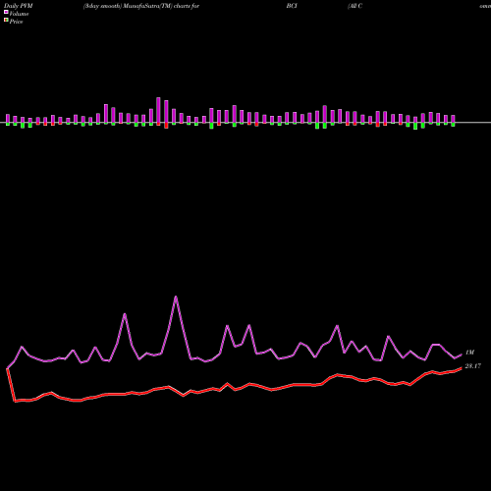Click the Volume legend color swatch

point(6,13)
